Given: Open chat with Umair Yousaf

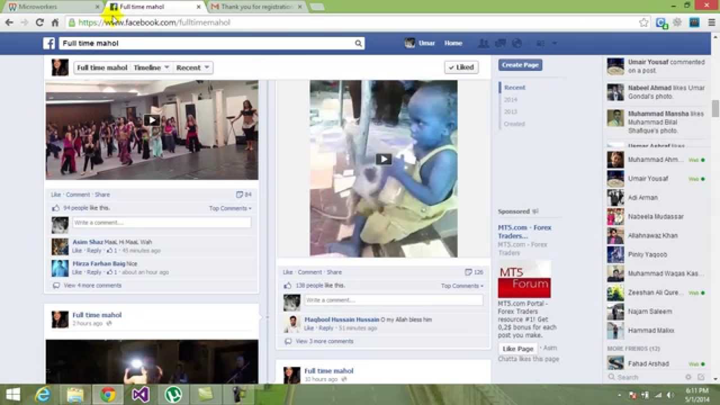Looking at the screenshot, I should click(655, 179).
